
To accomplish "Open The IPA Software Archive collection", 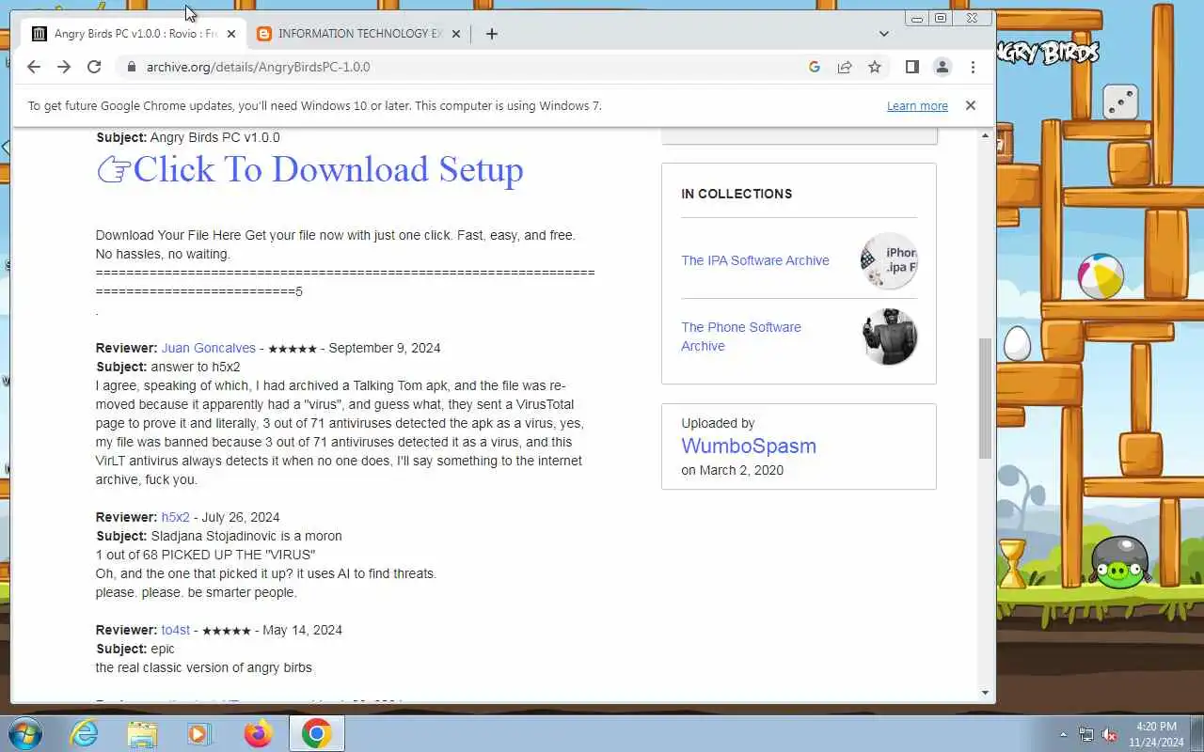I will (755, 260).
